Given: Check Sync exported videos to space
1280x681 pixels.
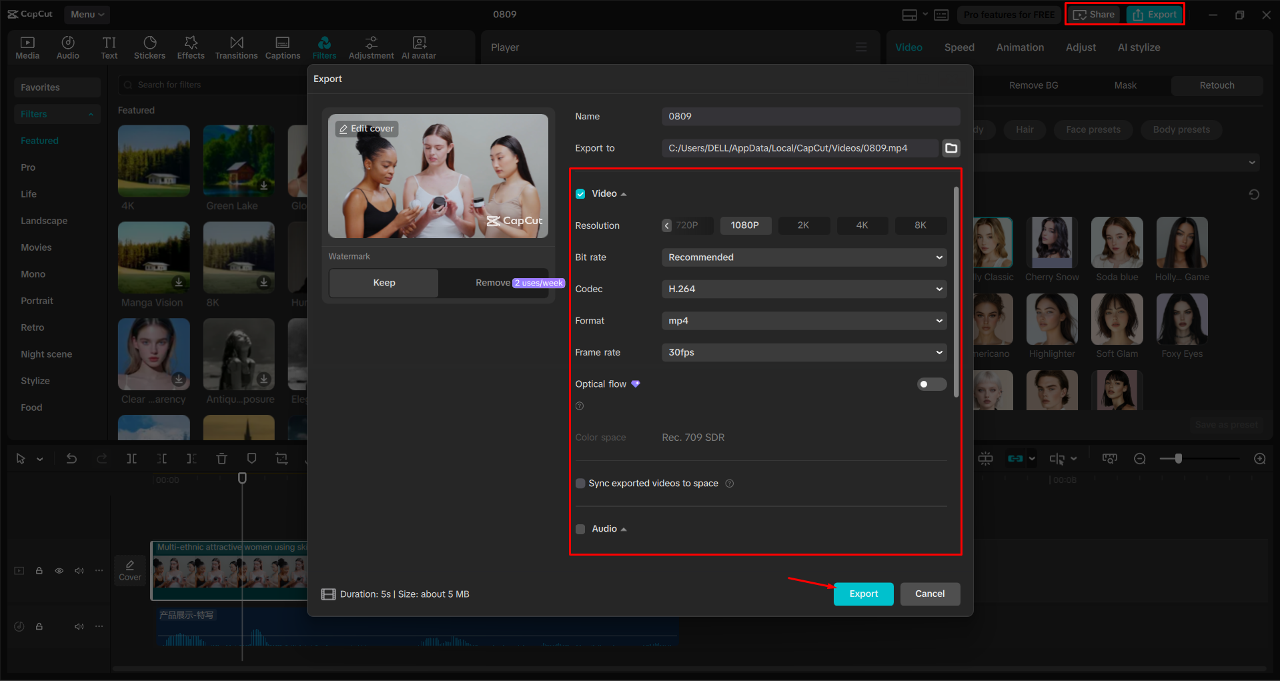Looking at the screenshot, I should point(580,483).
